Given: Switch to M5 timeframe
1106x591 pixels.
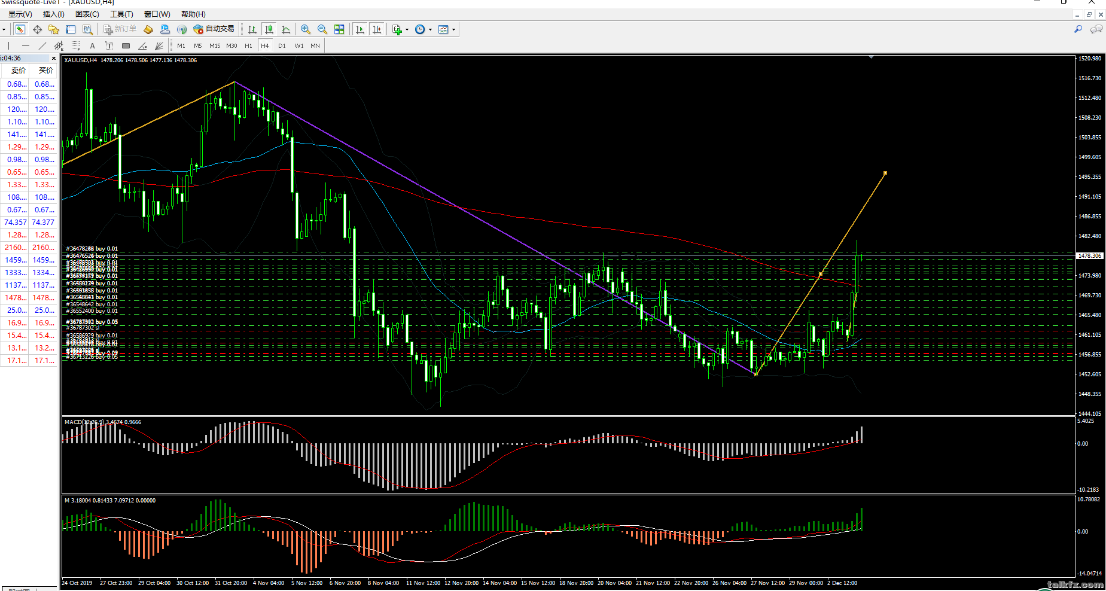Looking at the screenshot, I should 198,45.
